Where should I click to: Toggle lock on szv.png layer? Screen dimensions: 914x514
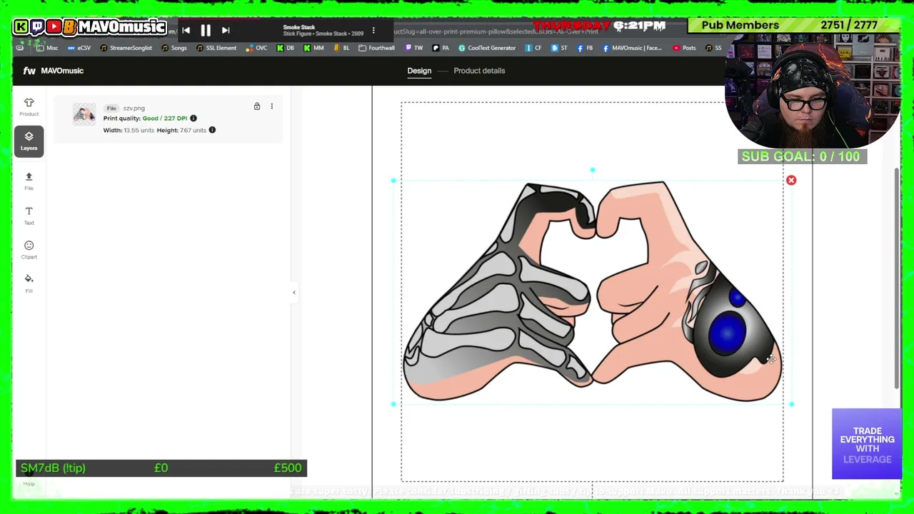[257, 106]
